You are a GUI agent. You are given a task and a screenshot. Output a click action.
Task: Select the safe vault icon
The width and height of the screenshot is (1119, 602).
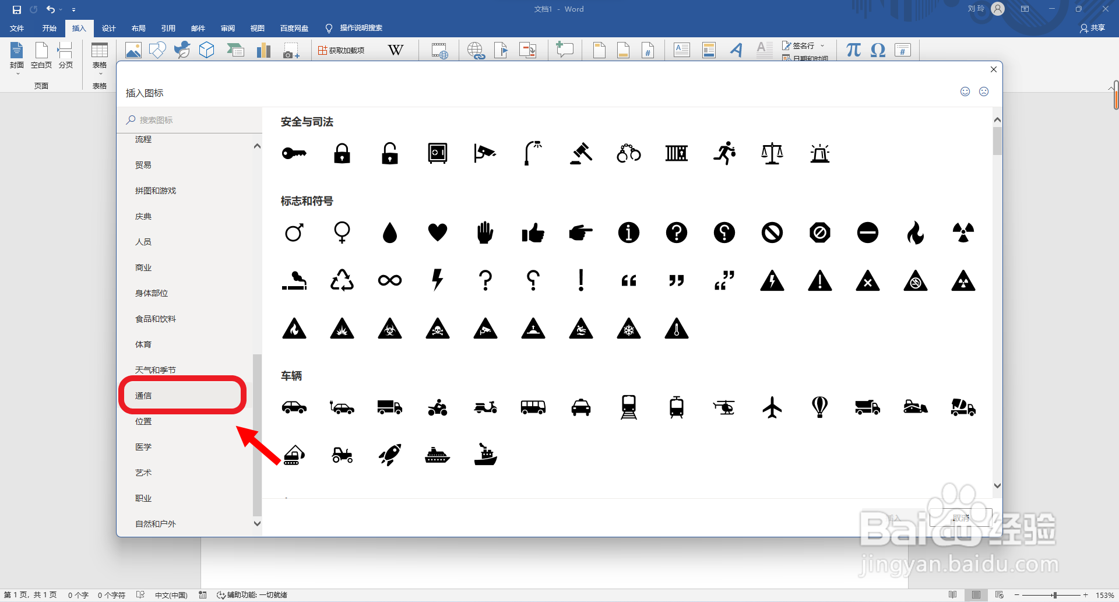pos(438,153)
